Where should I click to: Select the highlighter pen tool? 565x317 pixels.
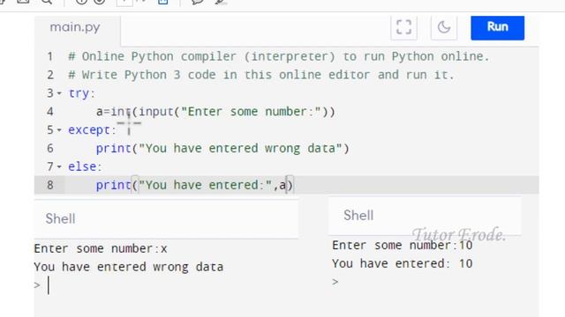click(x=220, y=2)
